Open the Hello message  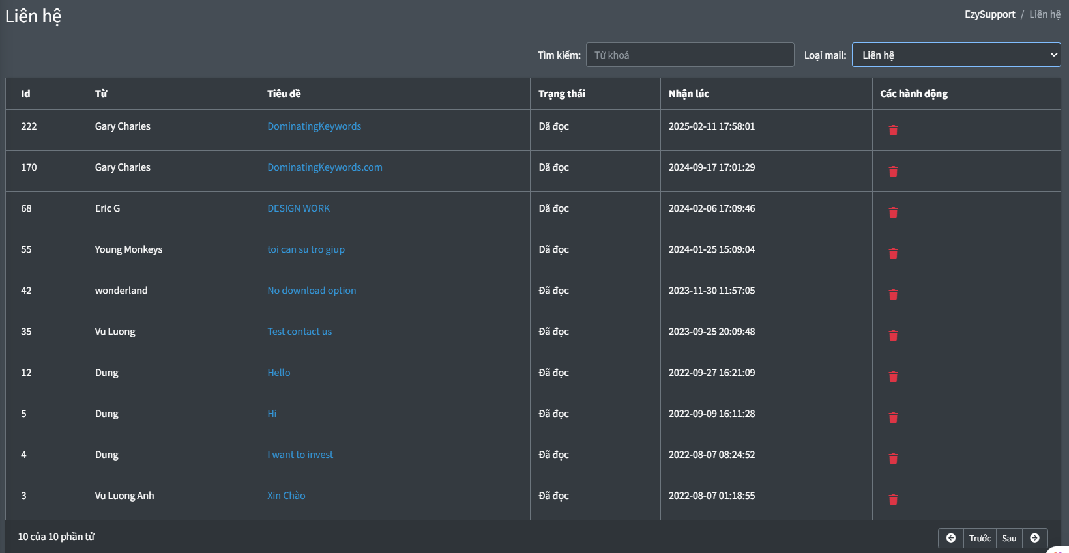(278, 373)
